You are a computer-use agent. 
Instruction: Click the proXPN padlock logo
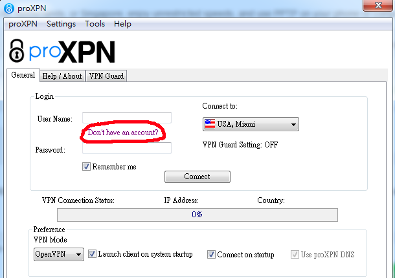pyautogui.click(x=17, y=50)
